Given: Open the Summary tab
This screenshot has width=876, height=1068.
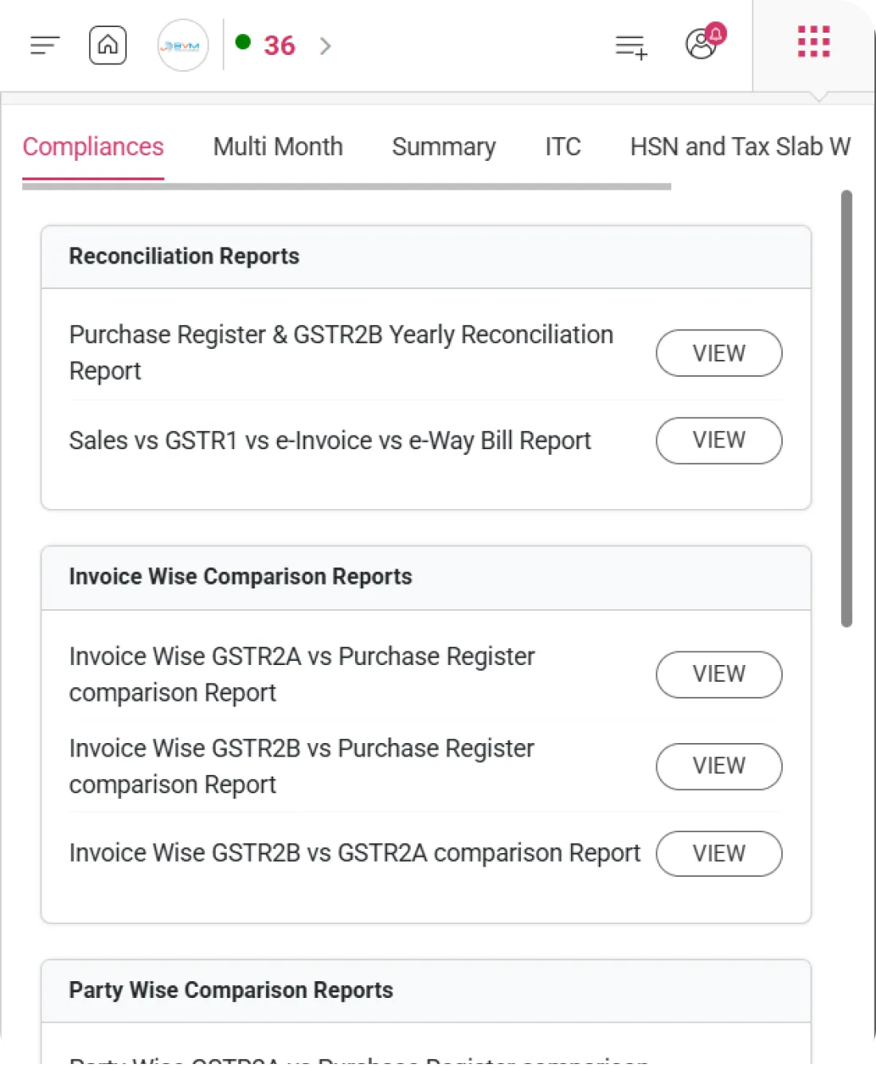Looking at the screenshot, I should (x=444, y=147).
